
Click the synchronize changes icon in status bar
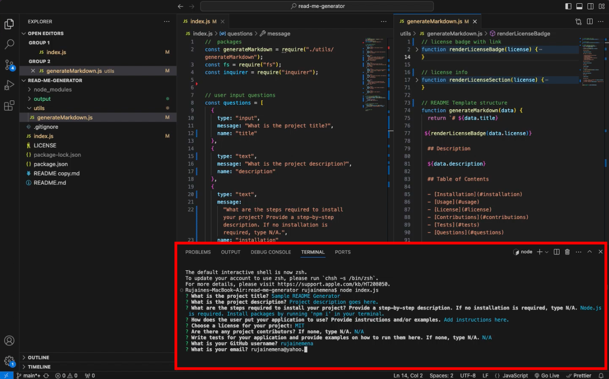(46, 375)
